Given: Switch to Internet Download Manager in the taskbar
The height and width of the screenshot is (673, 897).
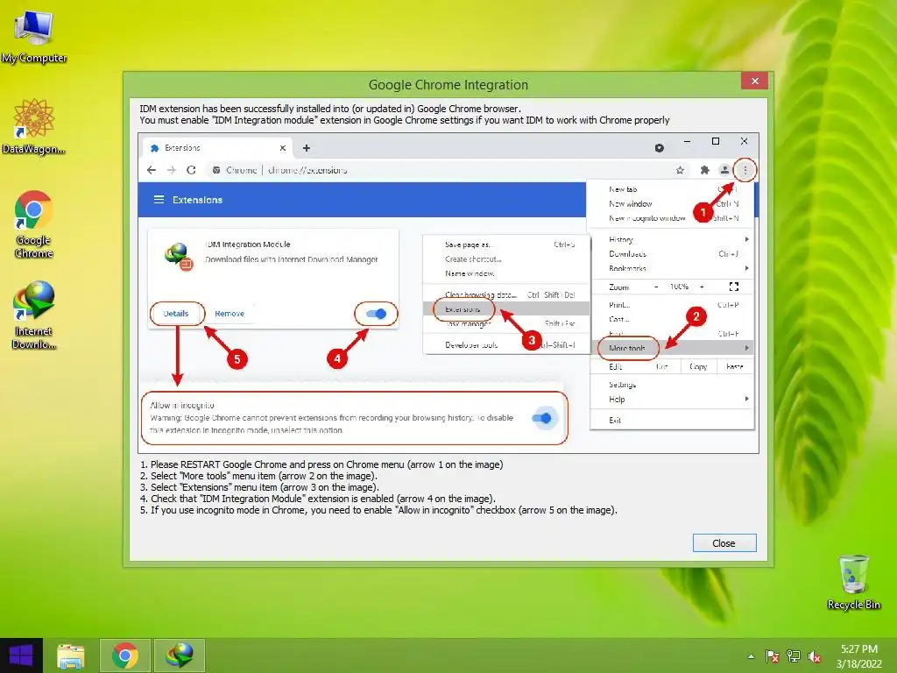Looking at the screenshot, I should pos(179,655).
